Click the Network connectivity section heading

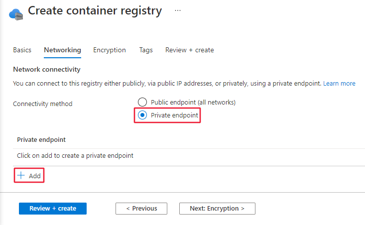(x=47, y=69)
